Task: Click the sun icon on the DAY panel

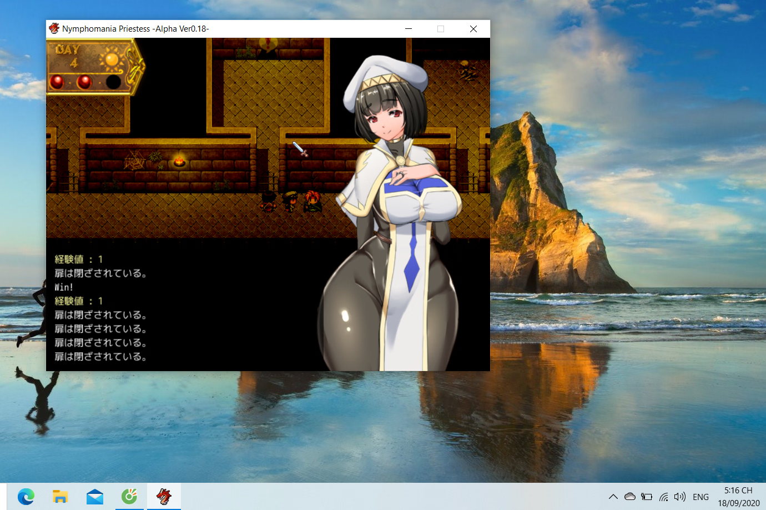Action: click(x=112, y=59)
